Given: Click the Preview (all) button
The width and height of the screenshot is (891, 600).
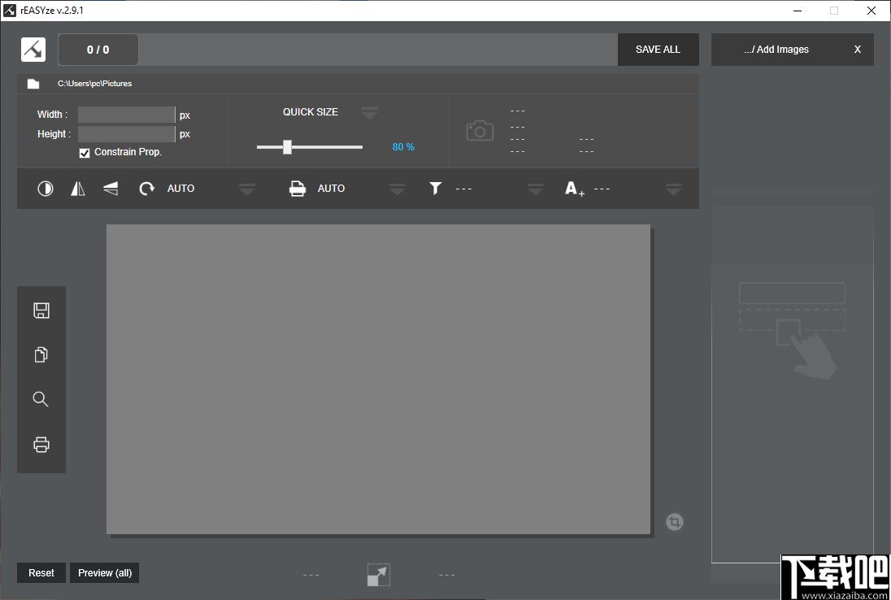Looking at the screenshot, I should pos(105,572).
